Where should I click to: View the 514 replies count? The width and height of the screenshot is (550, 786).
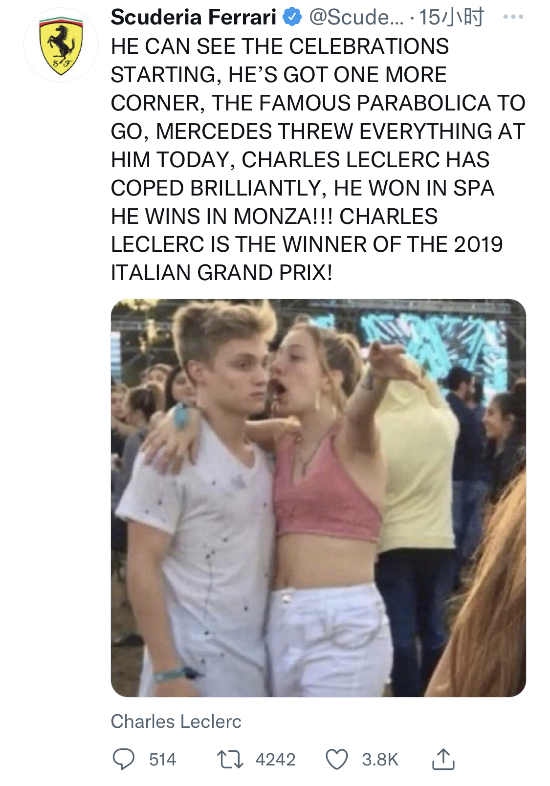coord(162,760)
